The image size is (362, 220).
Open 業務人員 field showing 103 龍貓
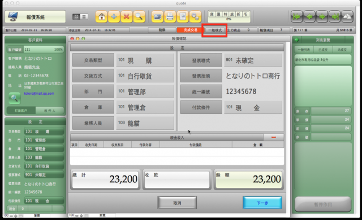click(145, 123)
